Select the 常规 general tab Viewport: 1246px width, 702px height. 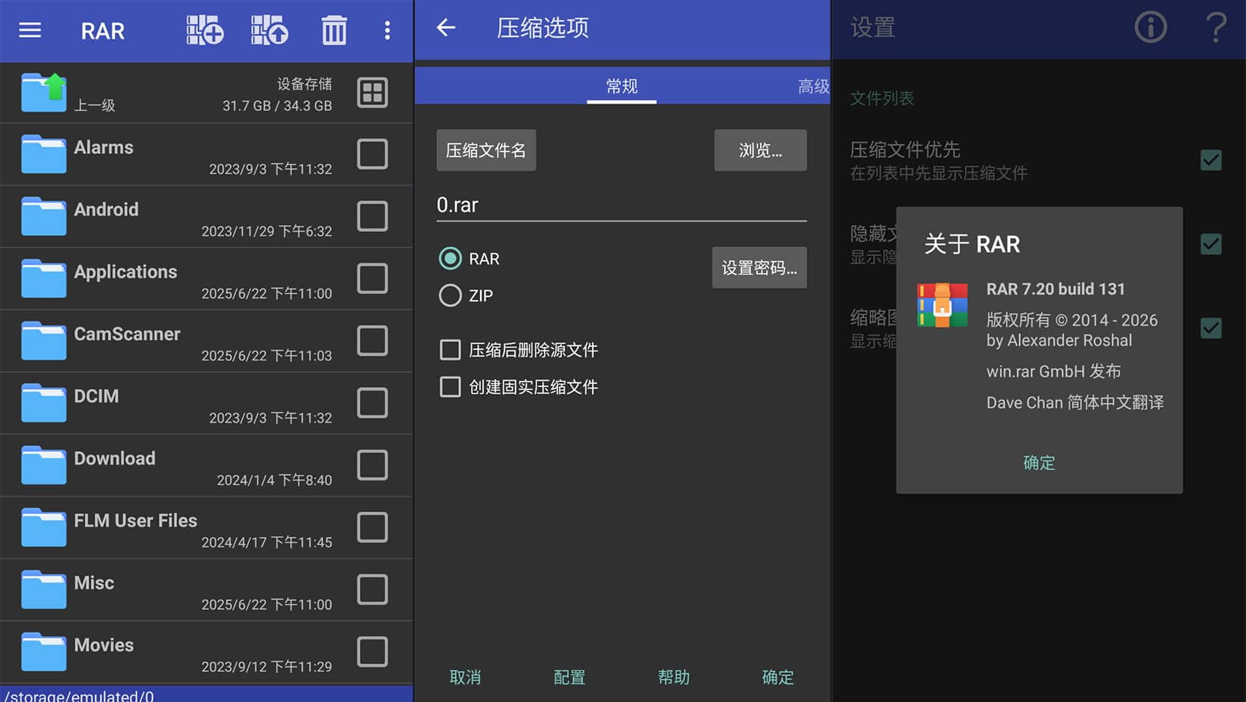(x=621, y=86)
